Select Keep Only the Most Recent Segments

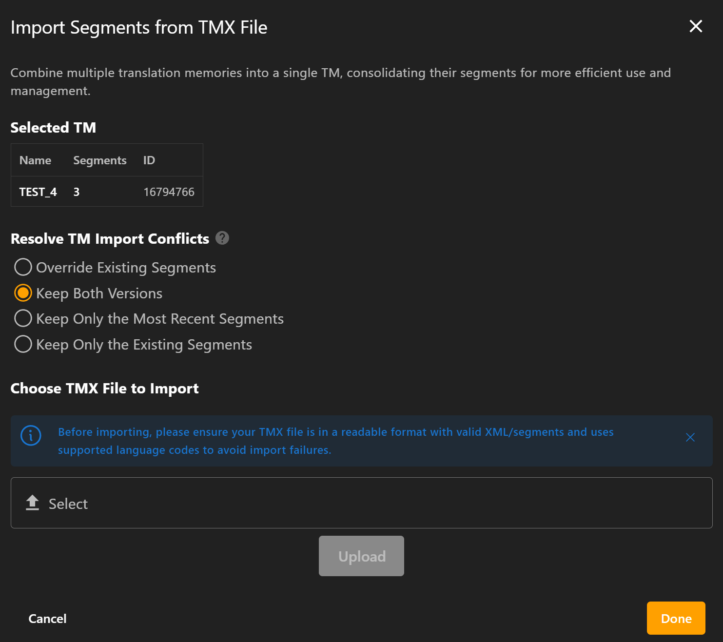click(23, 318)
